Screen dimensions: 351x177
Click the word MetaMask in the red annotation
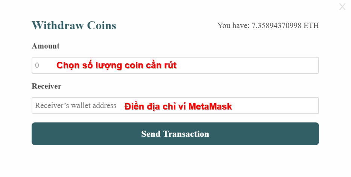point(210,106)
